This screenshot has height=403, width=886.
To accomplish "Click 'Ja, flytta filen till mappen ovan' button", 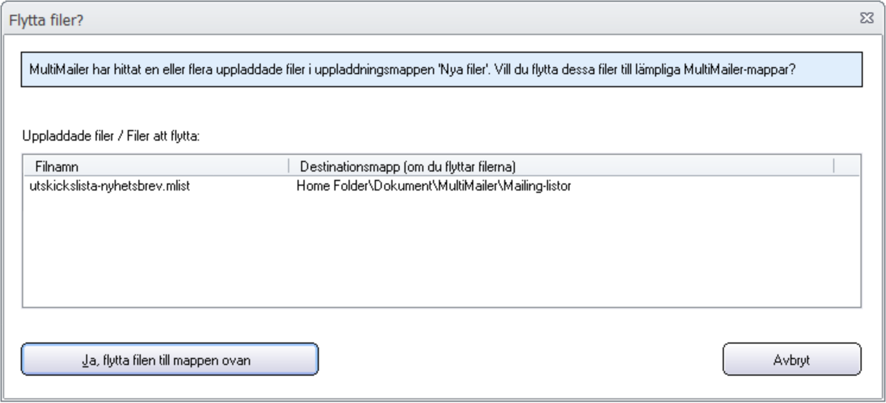I will (170, 359).
